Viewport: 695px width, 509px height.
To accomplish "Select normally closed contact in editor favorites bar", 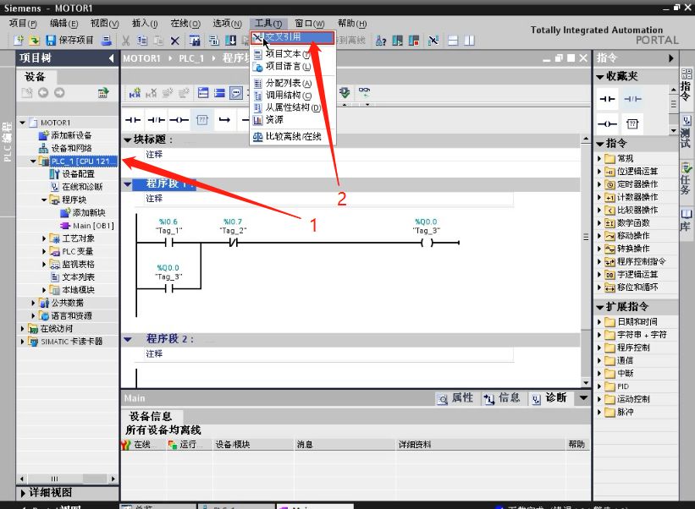I will tap(156, 120).
